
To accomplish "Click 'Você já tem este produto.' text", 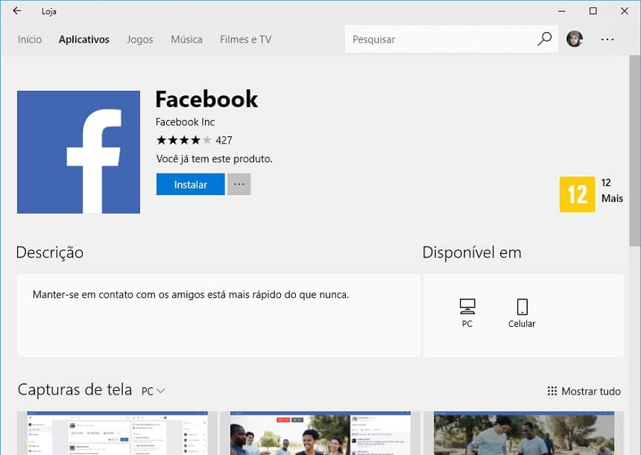I will click(x=214, y=159).
